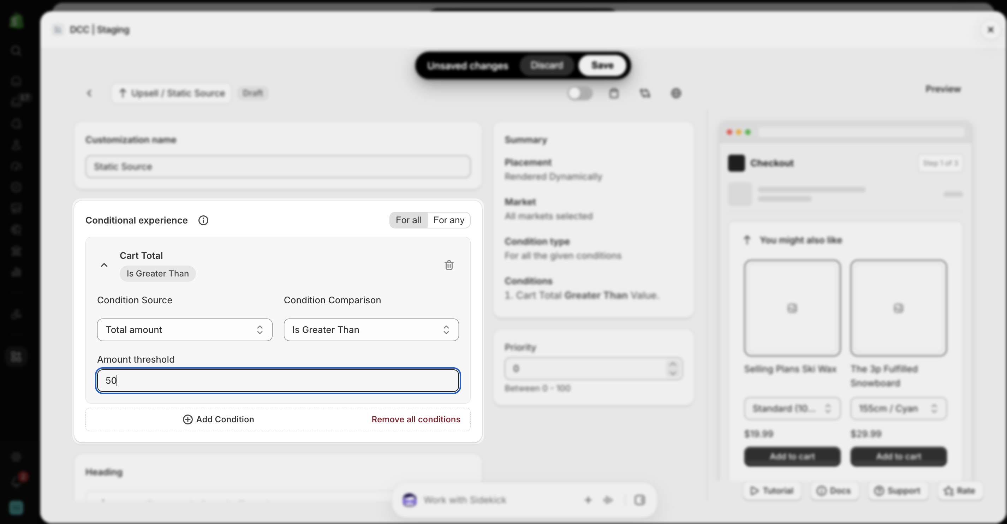Collapse the Cart Total condition
The image size is (1007, 524).
click(x=104, y=265)
